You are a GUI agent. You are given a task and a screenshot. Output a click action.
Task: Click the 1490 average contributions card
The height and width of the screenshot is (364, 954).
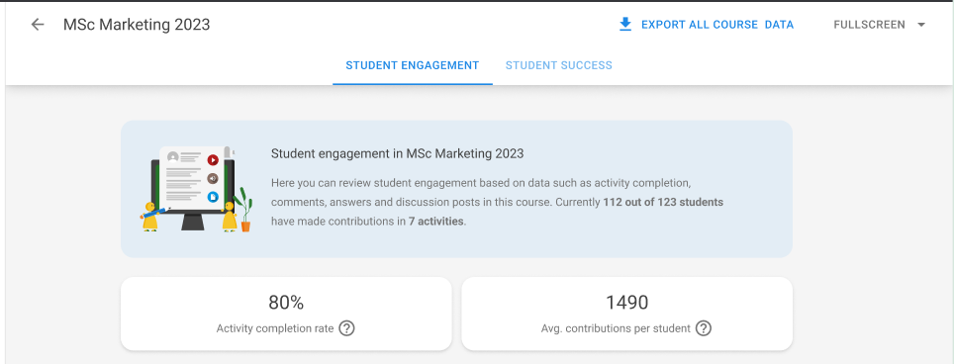pyautogui.click(x=626, y=314)
